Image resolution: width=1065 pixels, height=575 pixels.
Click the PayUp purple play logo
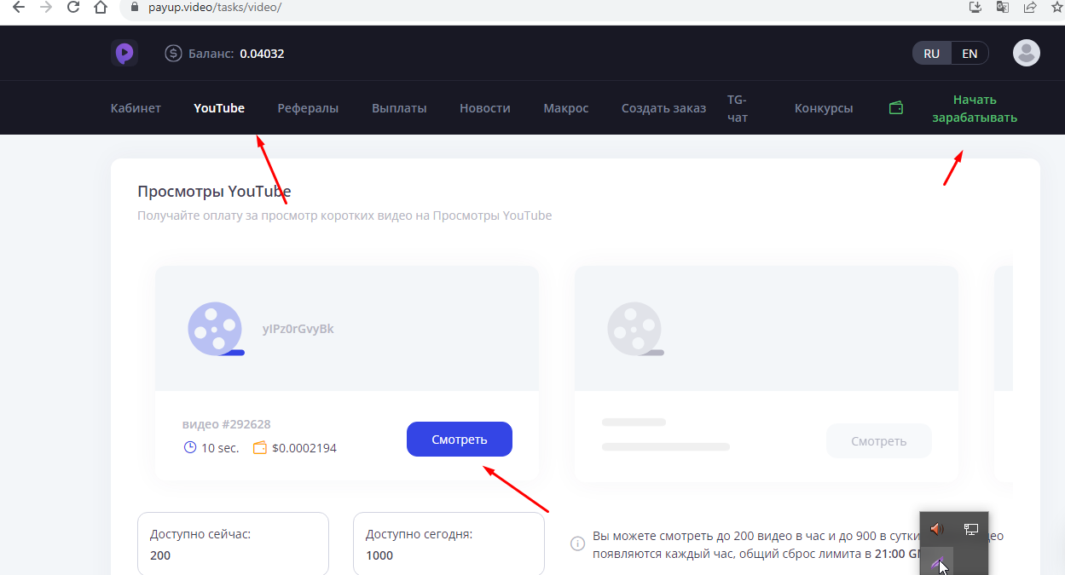point(124,54)
